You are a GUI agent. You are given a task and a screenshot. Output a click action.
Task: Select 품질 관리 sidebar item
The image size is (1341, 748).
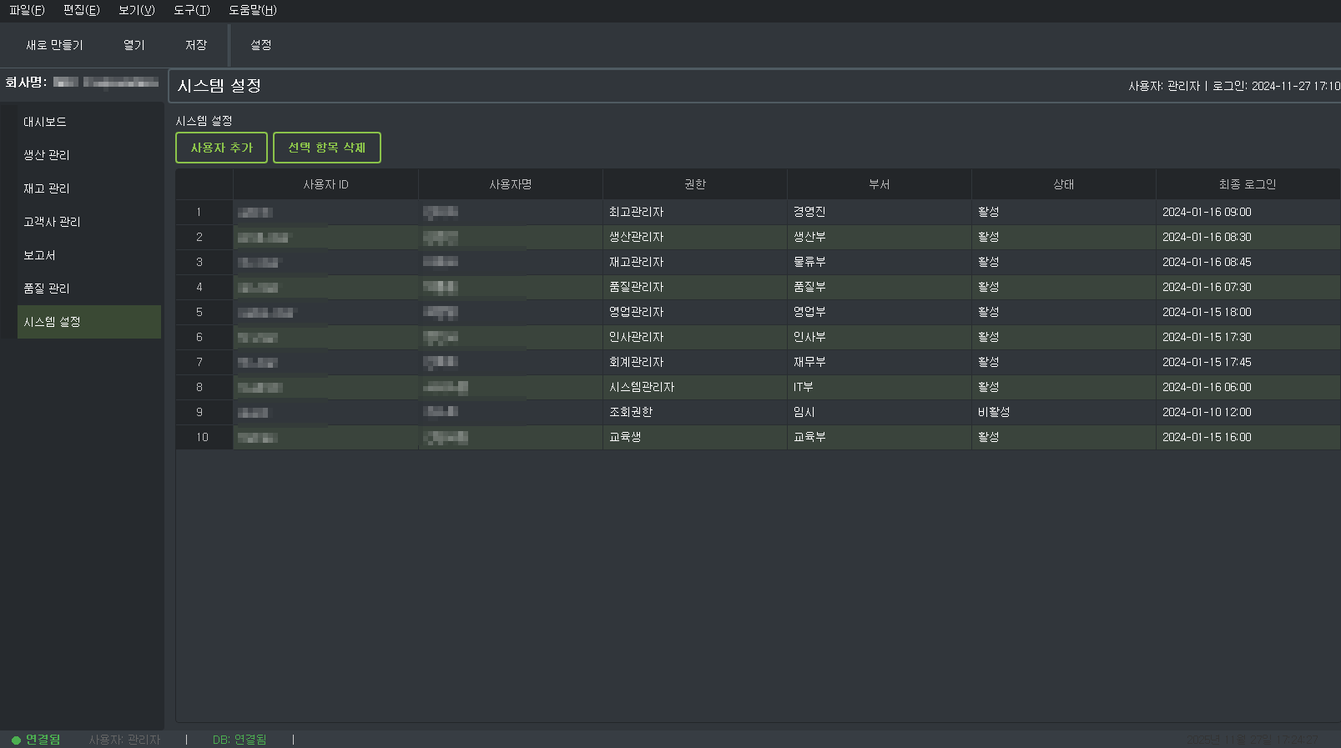pyautogui.click(x=47, y=289)
